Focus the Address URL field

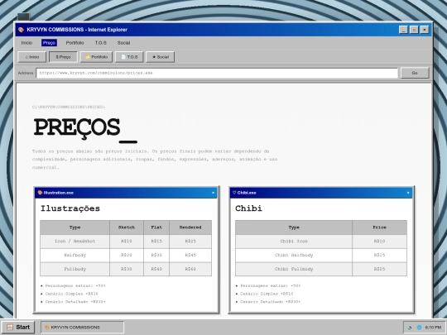pyautogui.click(x=217, y=73)
